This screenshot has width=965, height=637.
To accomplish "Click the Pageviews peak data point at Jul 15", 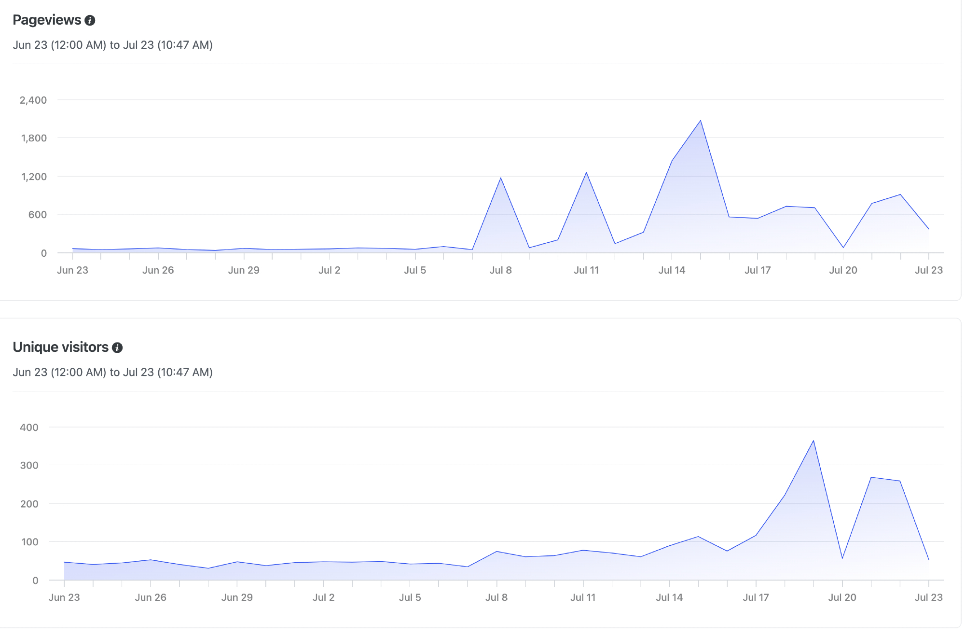I will point(700,121).
